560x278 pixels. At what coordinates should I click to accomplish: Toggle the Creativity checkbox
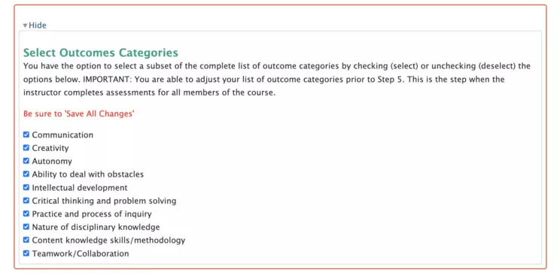(26, 148)
